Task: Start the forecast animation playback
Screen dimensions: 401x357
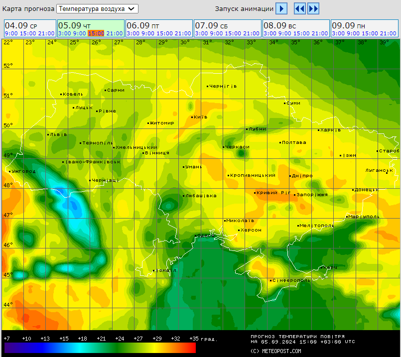Action: coord(282,8)
